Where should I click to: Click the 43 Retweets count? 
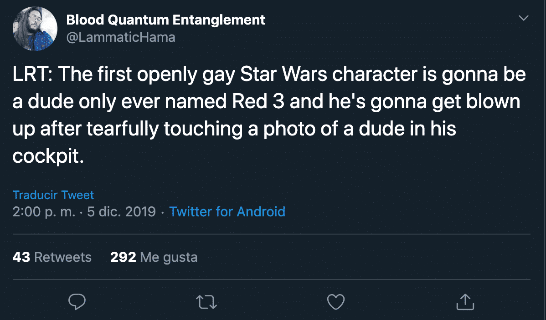click(52, 257)
